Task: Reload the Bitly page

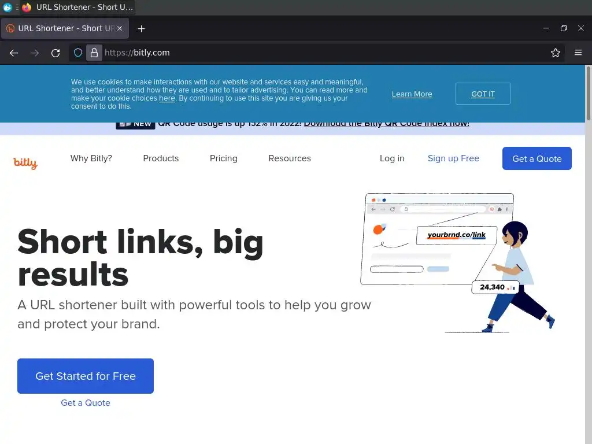Action: coord(55,53)
